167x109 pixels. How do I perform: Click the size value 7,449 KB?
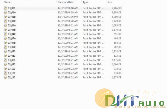point(117,21)
